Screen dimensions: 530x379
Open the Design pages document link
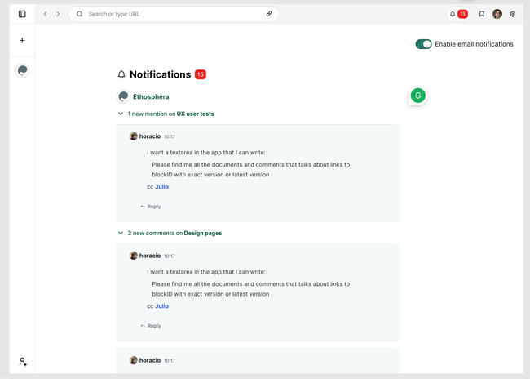[203, 234]
